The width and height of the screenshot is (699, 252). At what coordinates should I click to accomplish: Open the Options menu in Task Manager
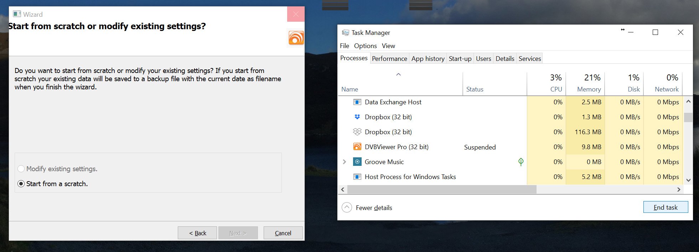365,46
